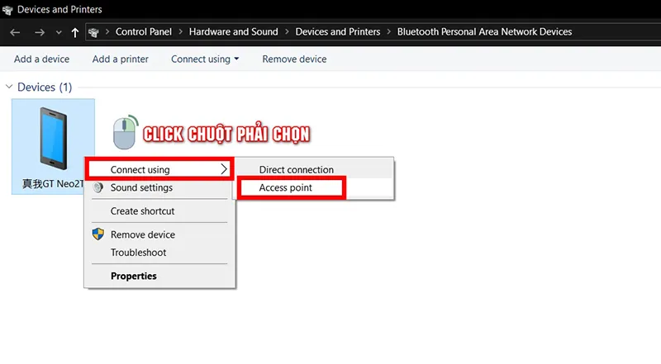Go to Hardware and Sound breadcrumb
Viewport: 661px width, 364px height.
pos(234,31)
